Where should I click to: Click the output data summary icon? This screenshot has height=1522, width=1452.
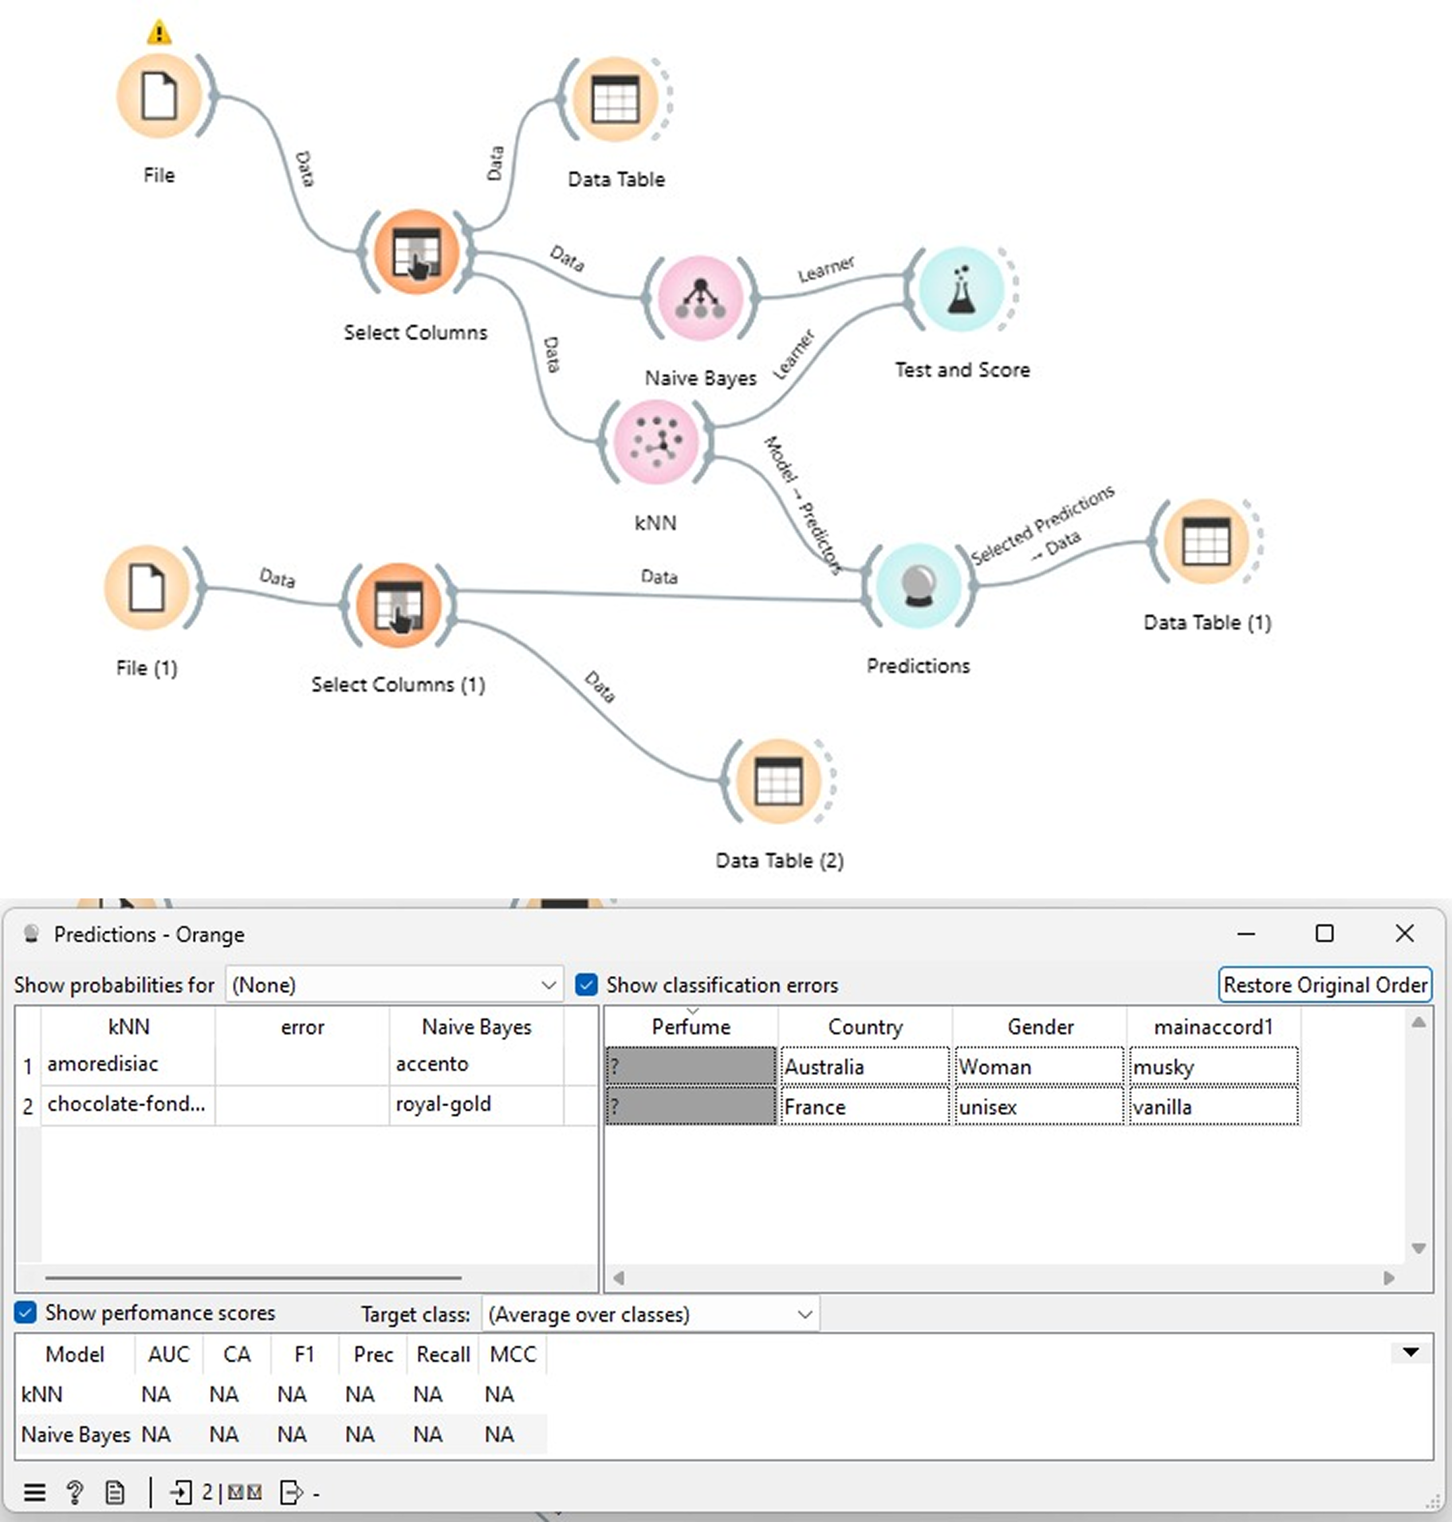(291, 1492)
